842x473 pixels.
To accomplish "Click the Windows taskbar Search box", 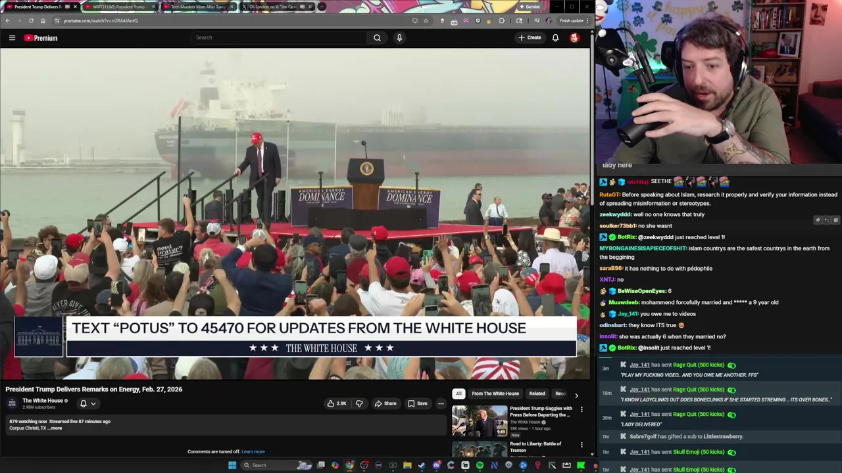I will (275, 465).
